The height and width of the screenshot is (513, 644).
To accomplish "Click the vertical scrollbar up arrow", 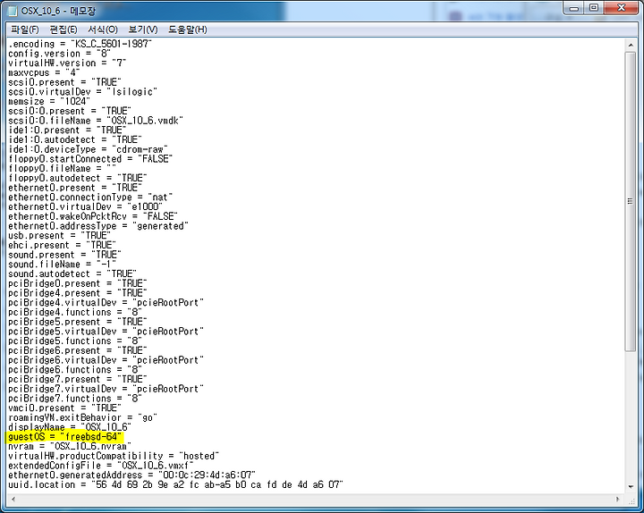I will tap(631, 45).
